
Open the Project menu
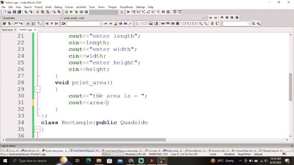point(39,7)
